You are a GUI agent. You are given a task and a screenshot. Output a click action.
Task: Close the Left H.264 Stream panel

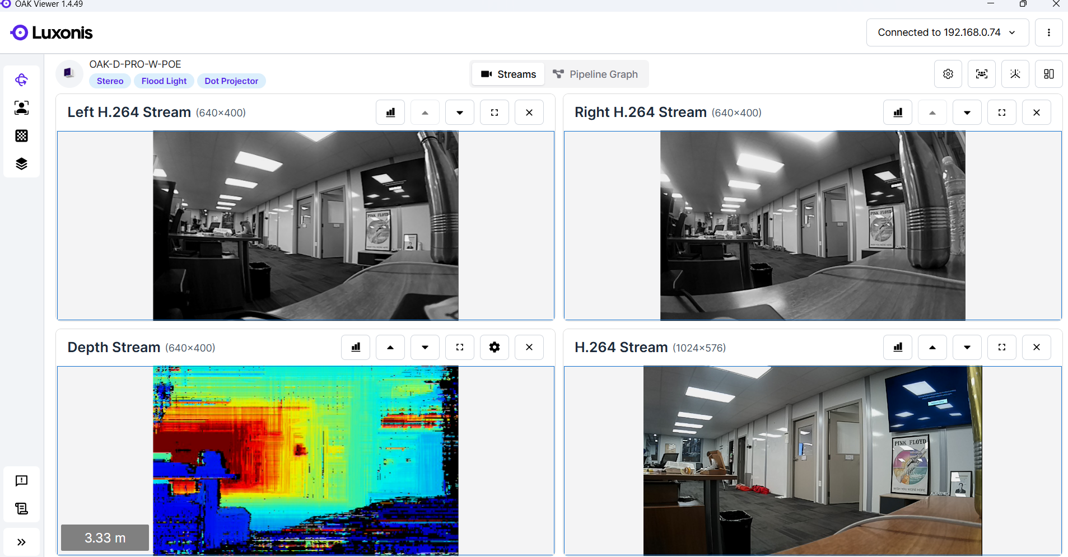(x=529, y=113)
